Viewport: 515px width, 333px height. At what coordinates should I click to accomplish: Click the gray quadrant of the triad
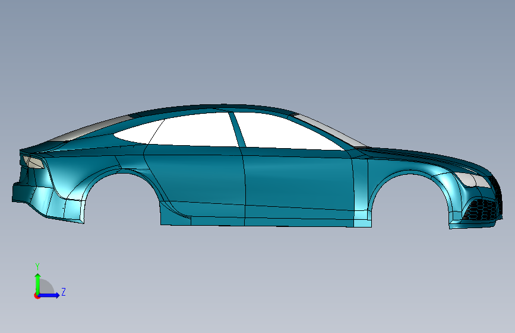46,287
